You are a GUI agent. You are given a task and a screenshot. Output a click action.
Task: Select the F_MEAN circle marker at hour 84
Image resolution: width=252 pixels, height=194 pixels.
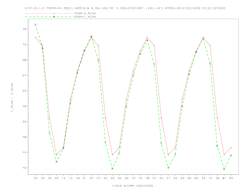[x=231, y=155]
